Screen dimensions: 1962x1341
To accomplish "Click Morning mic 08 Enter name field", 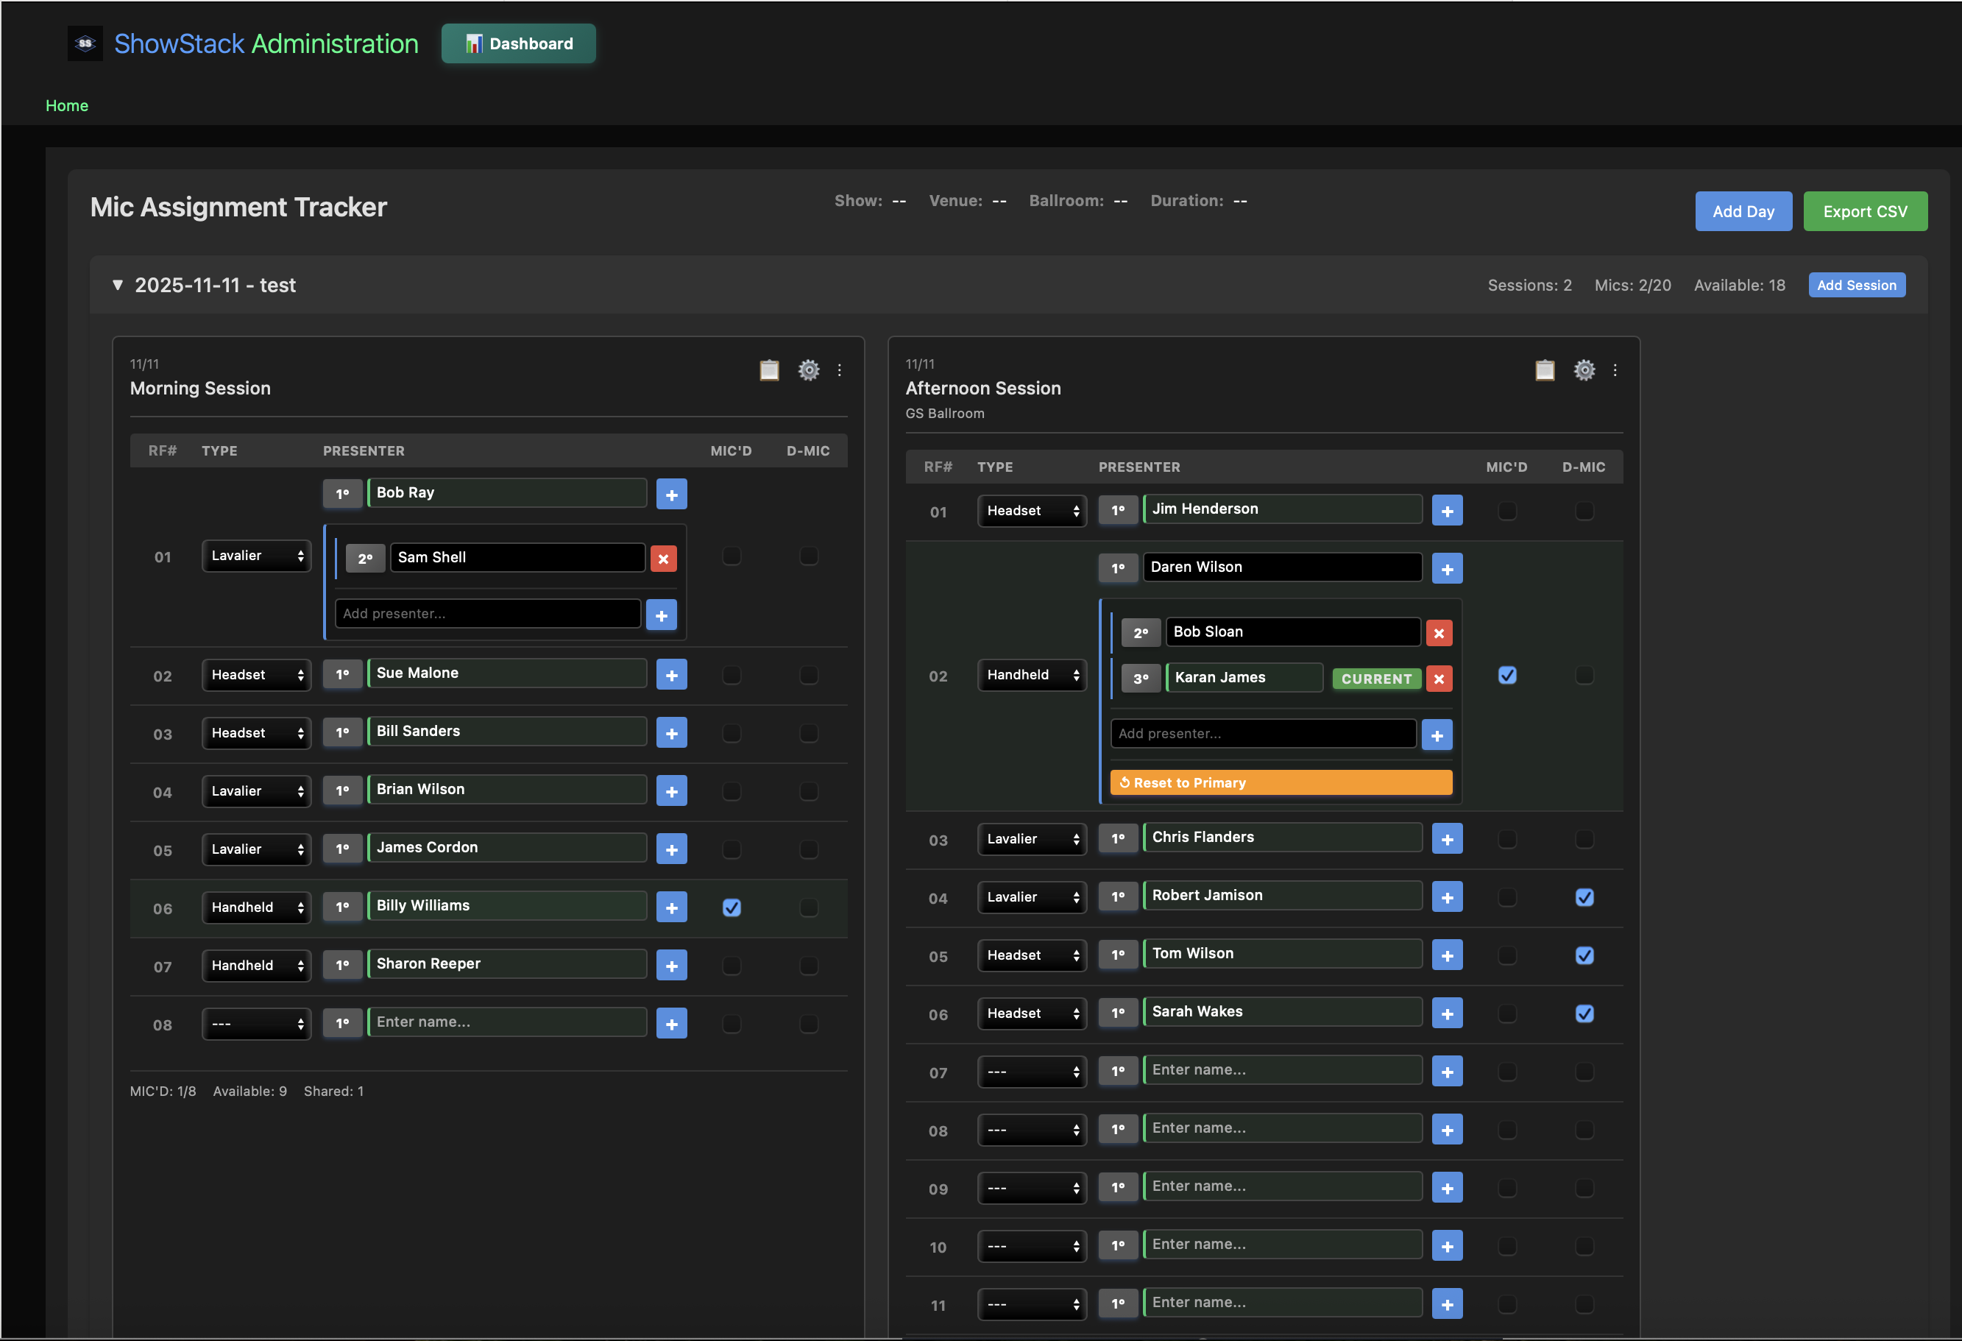I will 506,1022.
